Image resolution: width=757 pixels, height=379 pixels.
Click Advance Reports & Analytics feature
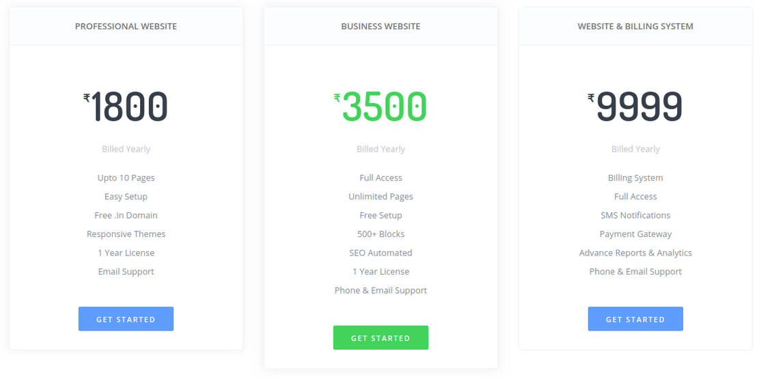tap(635, 253)
